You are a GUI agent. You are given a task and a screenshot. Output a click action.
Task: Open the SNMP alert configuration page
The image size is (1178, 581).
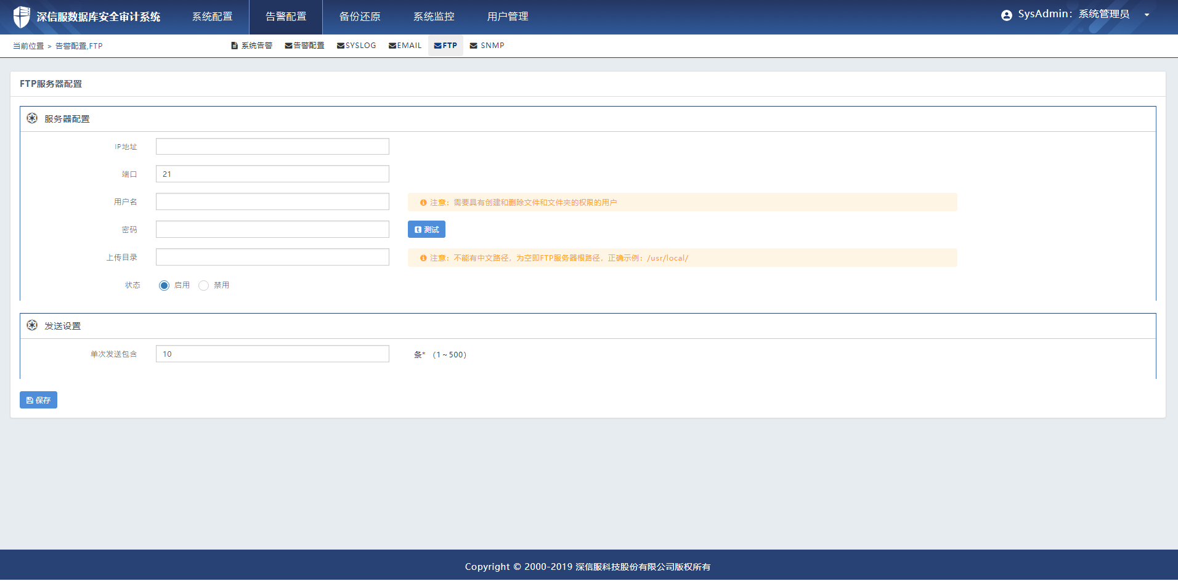click(487, 46)
